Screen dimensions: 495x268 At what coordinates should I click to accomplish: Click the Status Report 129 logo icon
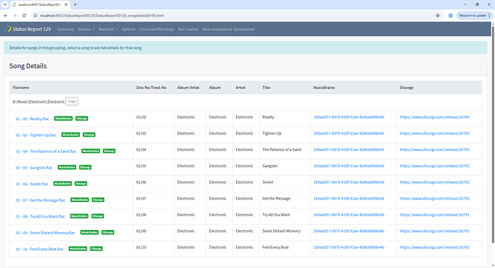point(8,29)
